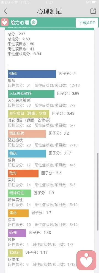This screenshot has height=273, width=99.
Task: Open the share icon at top right
Action: click(x=93, y=11)
